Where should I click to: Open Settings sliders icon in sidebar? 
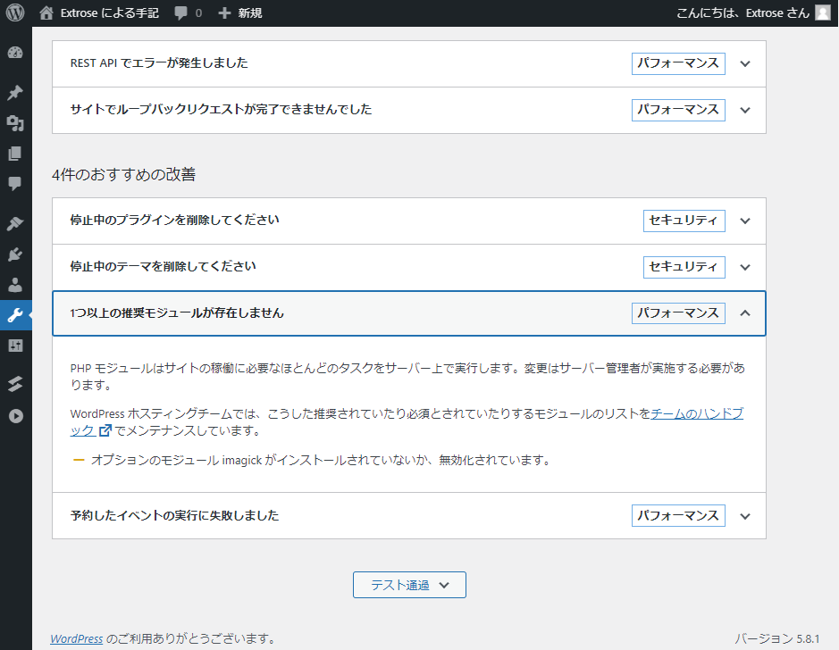tap(14, 346)
